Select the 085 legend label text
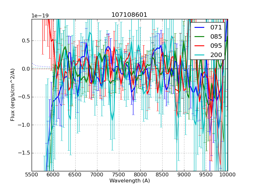 (x=216, y=36)
